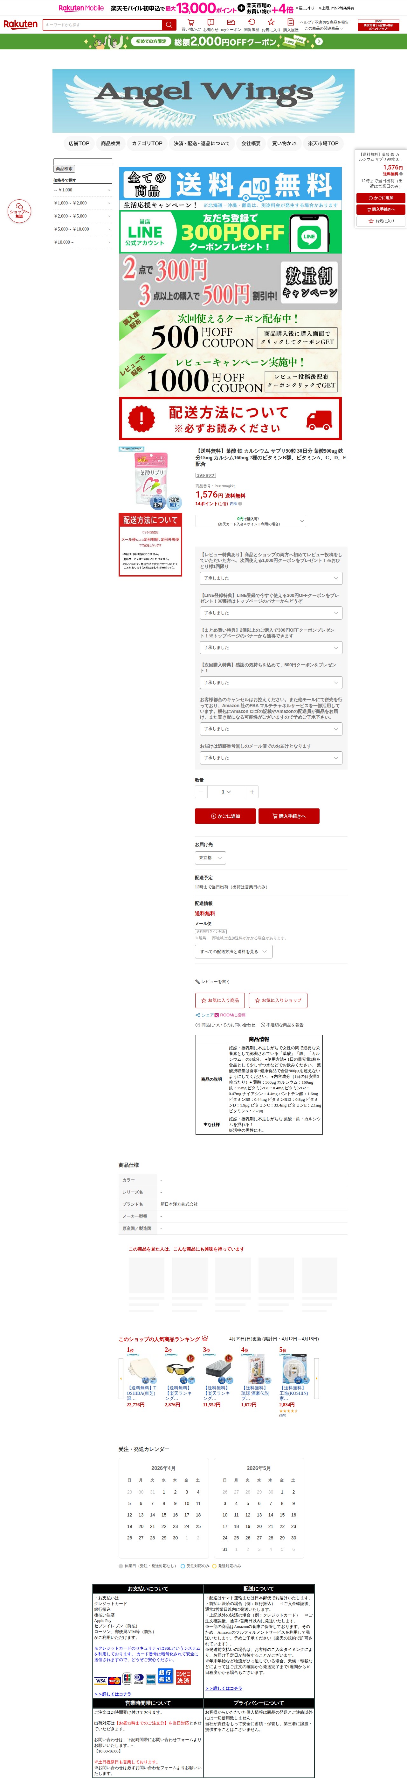407x1785 pixels.
Task: Open the 楽天市場TOP menu tab
Action: (323, 143)
